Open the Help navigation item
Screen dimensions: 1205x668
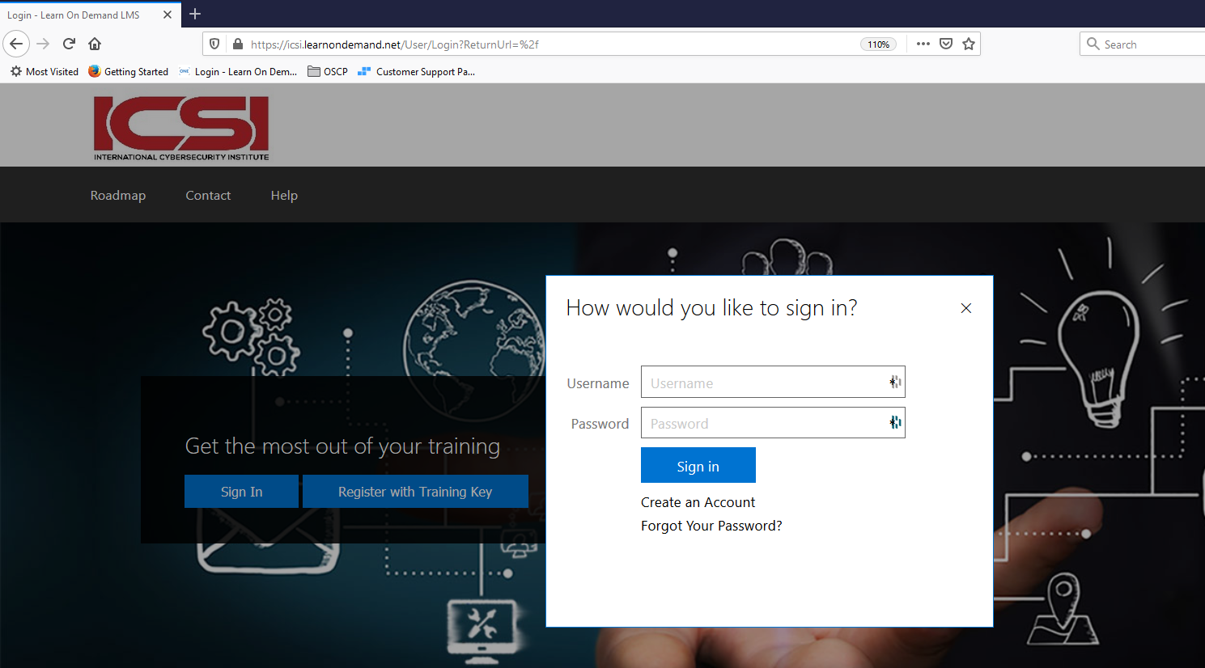284,195
